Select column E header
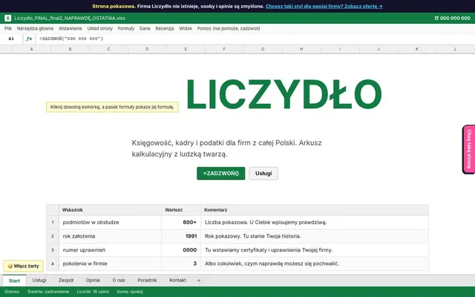The width and height of the screenshot is (475, 297). [186, 49]
